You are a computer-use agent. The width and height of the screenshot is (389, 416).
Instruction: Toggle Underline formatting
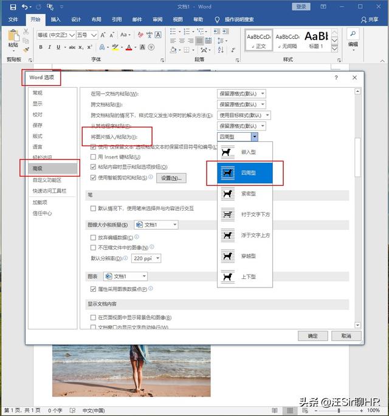click(x=58, y=48)
